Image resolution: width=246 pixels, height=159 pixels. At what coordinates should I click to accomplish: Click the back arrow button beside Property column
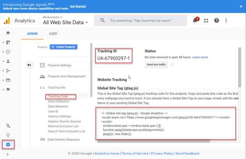[x=29, y=65]
